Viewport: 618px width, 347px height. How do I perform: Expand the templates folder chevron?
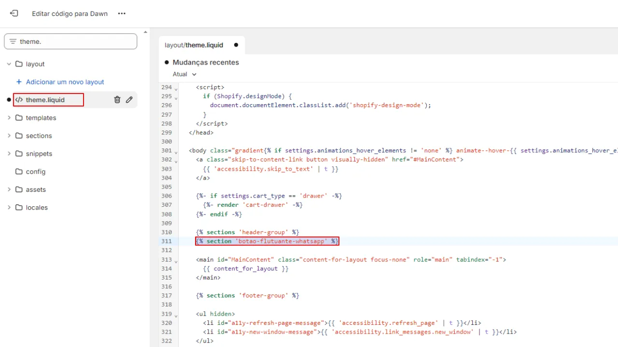pyautogui.click(x=9, y=118)
